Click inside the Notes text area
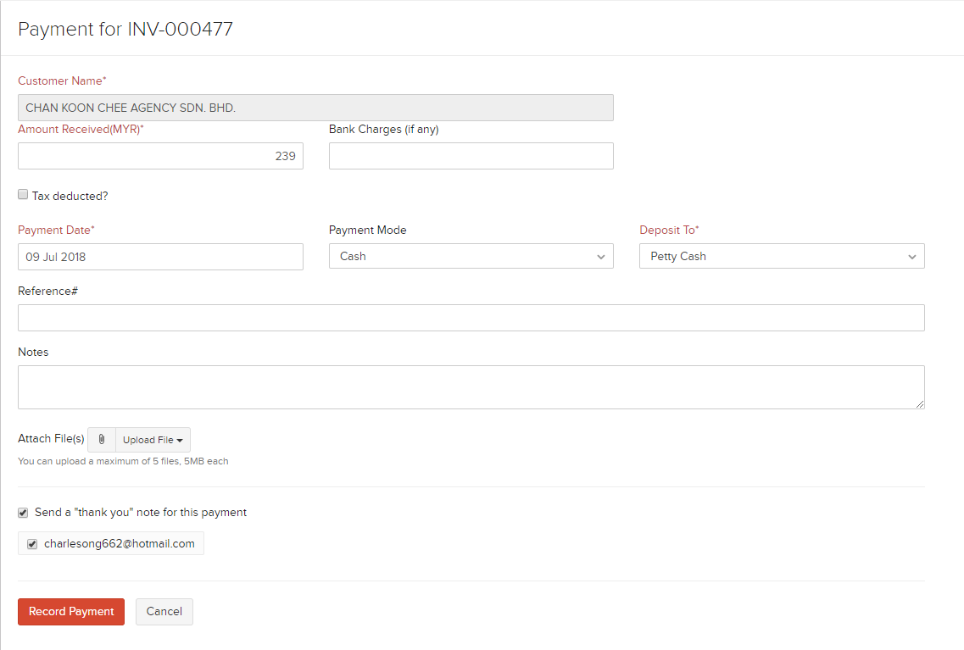The image size is (964, 650). 471,387
